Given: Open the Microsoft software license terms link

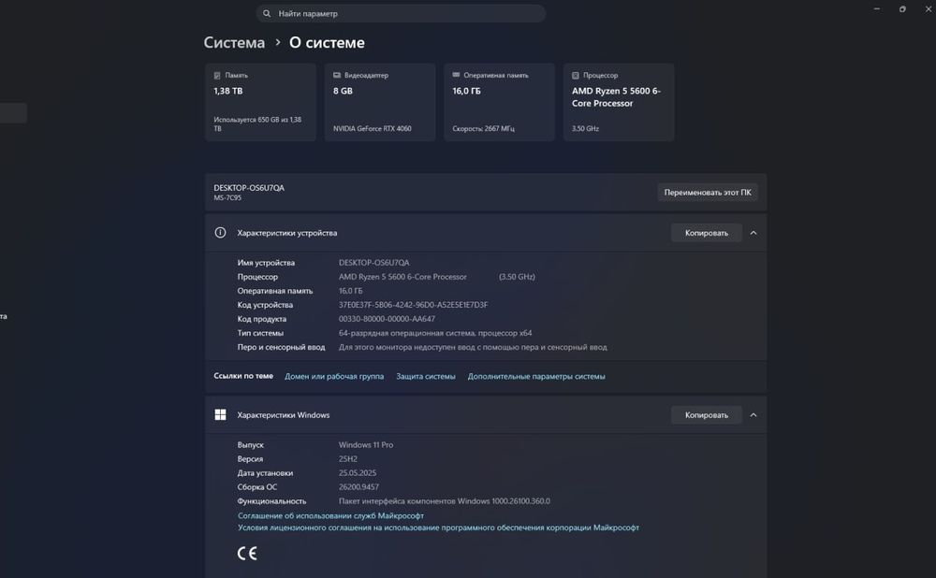Looking at the screenshot, I should coord(438,527).
